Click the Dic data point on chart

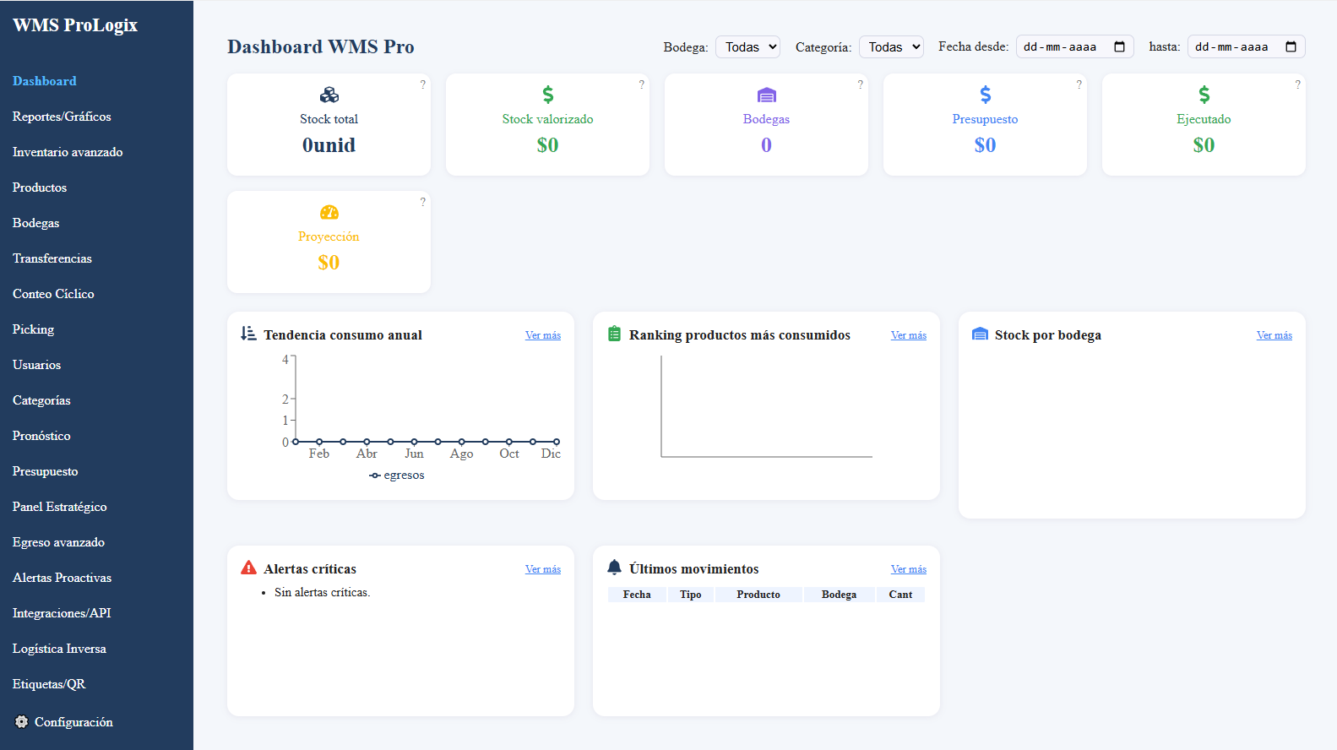click(556, 442)
